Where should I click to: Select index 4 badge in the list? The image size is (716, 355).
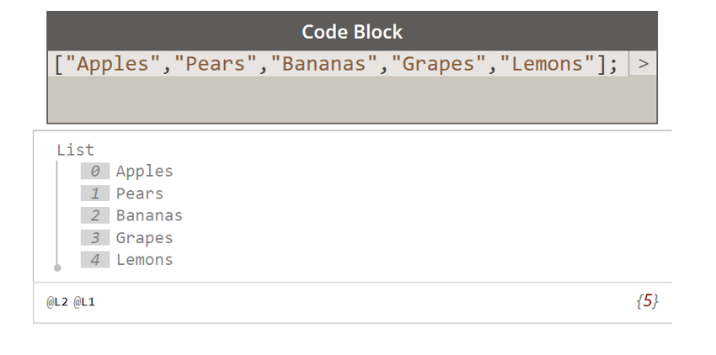tap(95, 260)
